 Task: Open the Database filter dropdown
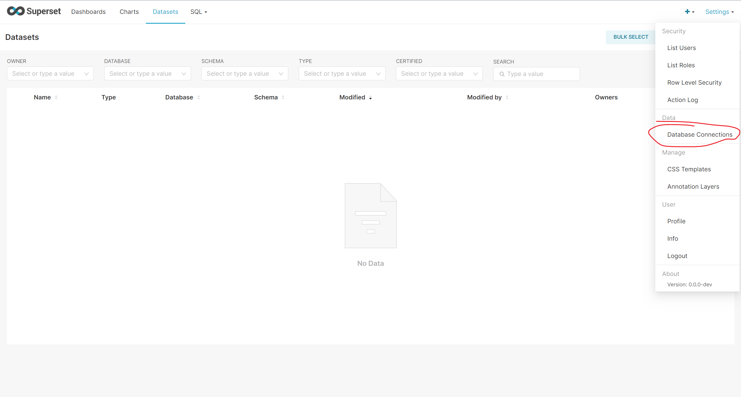click(x=147, y=74)
